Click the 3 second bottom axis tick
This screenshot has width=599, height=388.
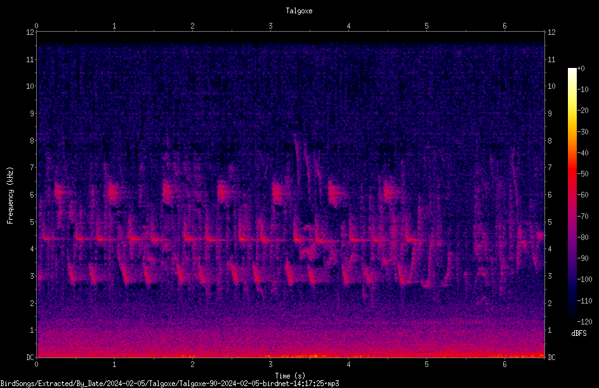pos(270,359)
